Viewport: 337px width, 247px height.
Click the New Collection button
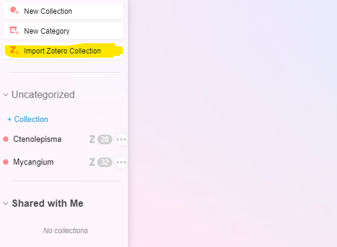click(63, 11)
